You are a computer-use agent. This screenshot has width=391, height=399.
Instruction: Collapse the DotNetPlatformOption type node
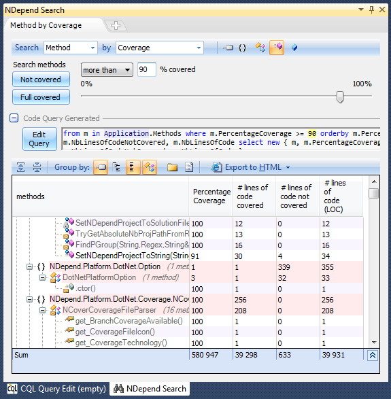pyautogui.click(x=43, y=277)
